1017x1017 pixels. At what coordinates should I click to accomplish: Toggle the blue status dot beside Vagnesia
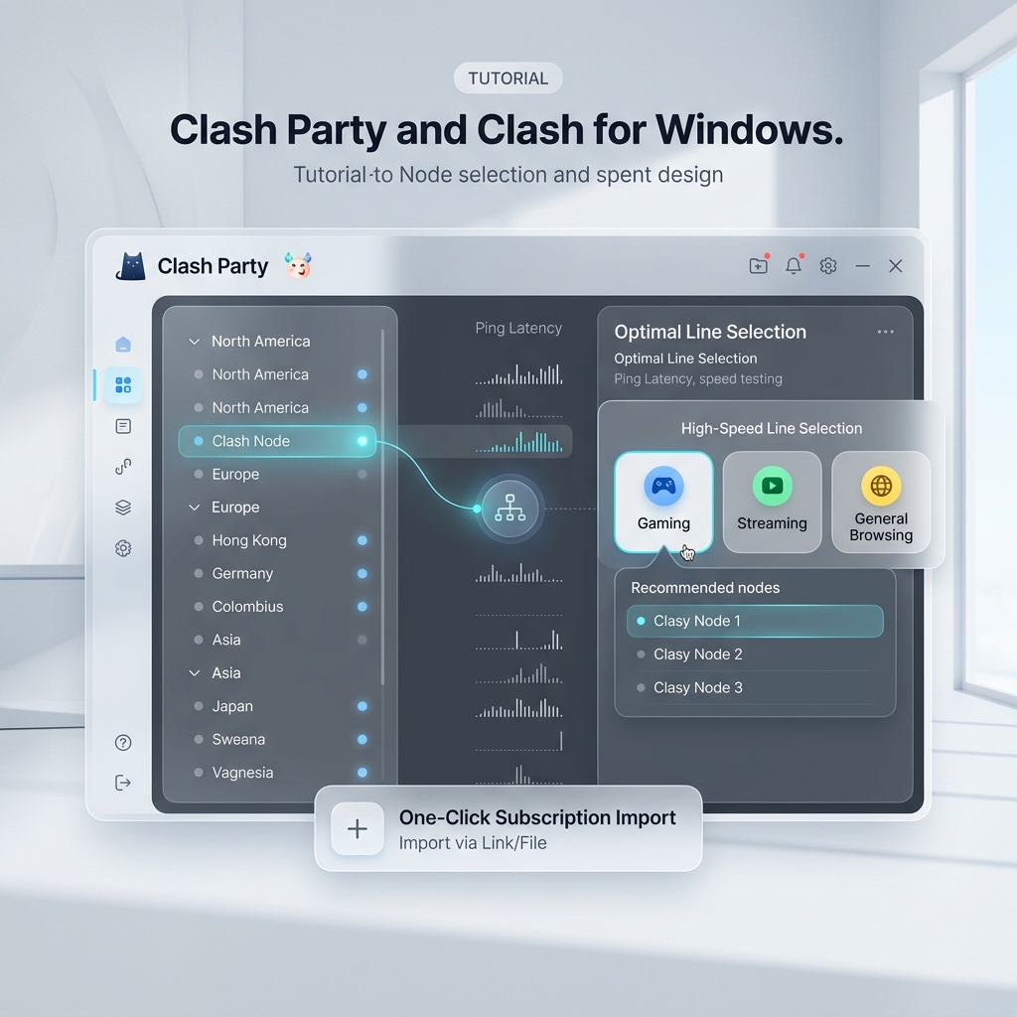[362, 773]
